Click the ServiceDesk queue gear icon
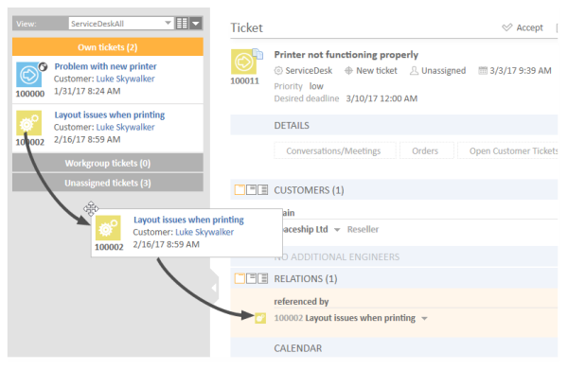The height and width of the screenshot is (370, 568). pos(278,71)
